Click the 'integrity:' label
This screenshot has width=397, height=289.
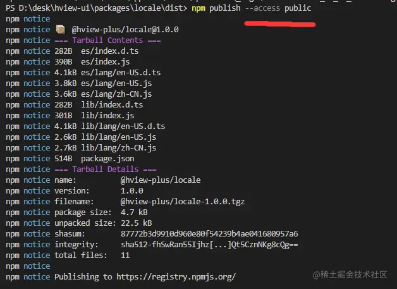click(76, 245)
